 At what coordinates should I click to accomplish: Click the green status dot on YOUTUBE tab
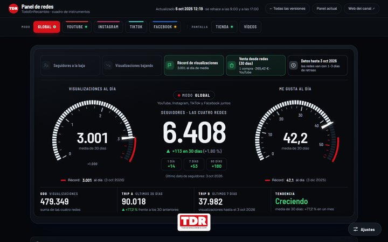point(86,27)
